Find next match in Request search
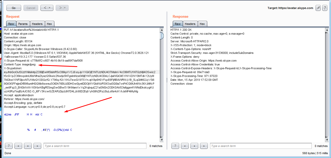The image size is (331, 158). [x=37, y=146]
